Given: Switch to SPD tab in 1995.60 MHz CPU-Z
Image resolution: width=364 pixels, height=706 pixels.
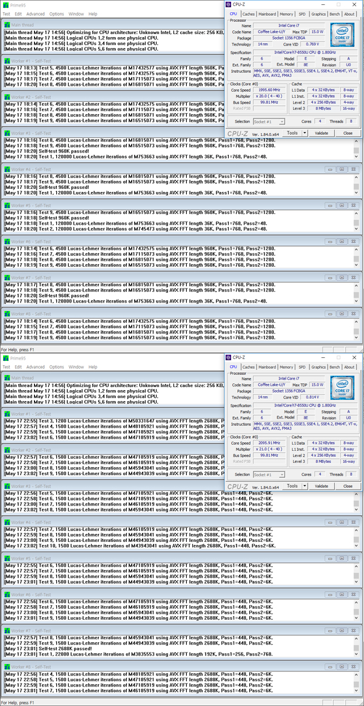Looking at the screenshot, I should pyautogui.click(x=302, y=14).
